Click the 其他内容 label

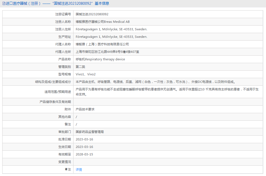(65, 117)
